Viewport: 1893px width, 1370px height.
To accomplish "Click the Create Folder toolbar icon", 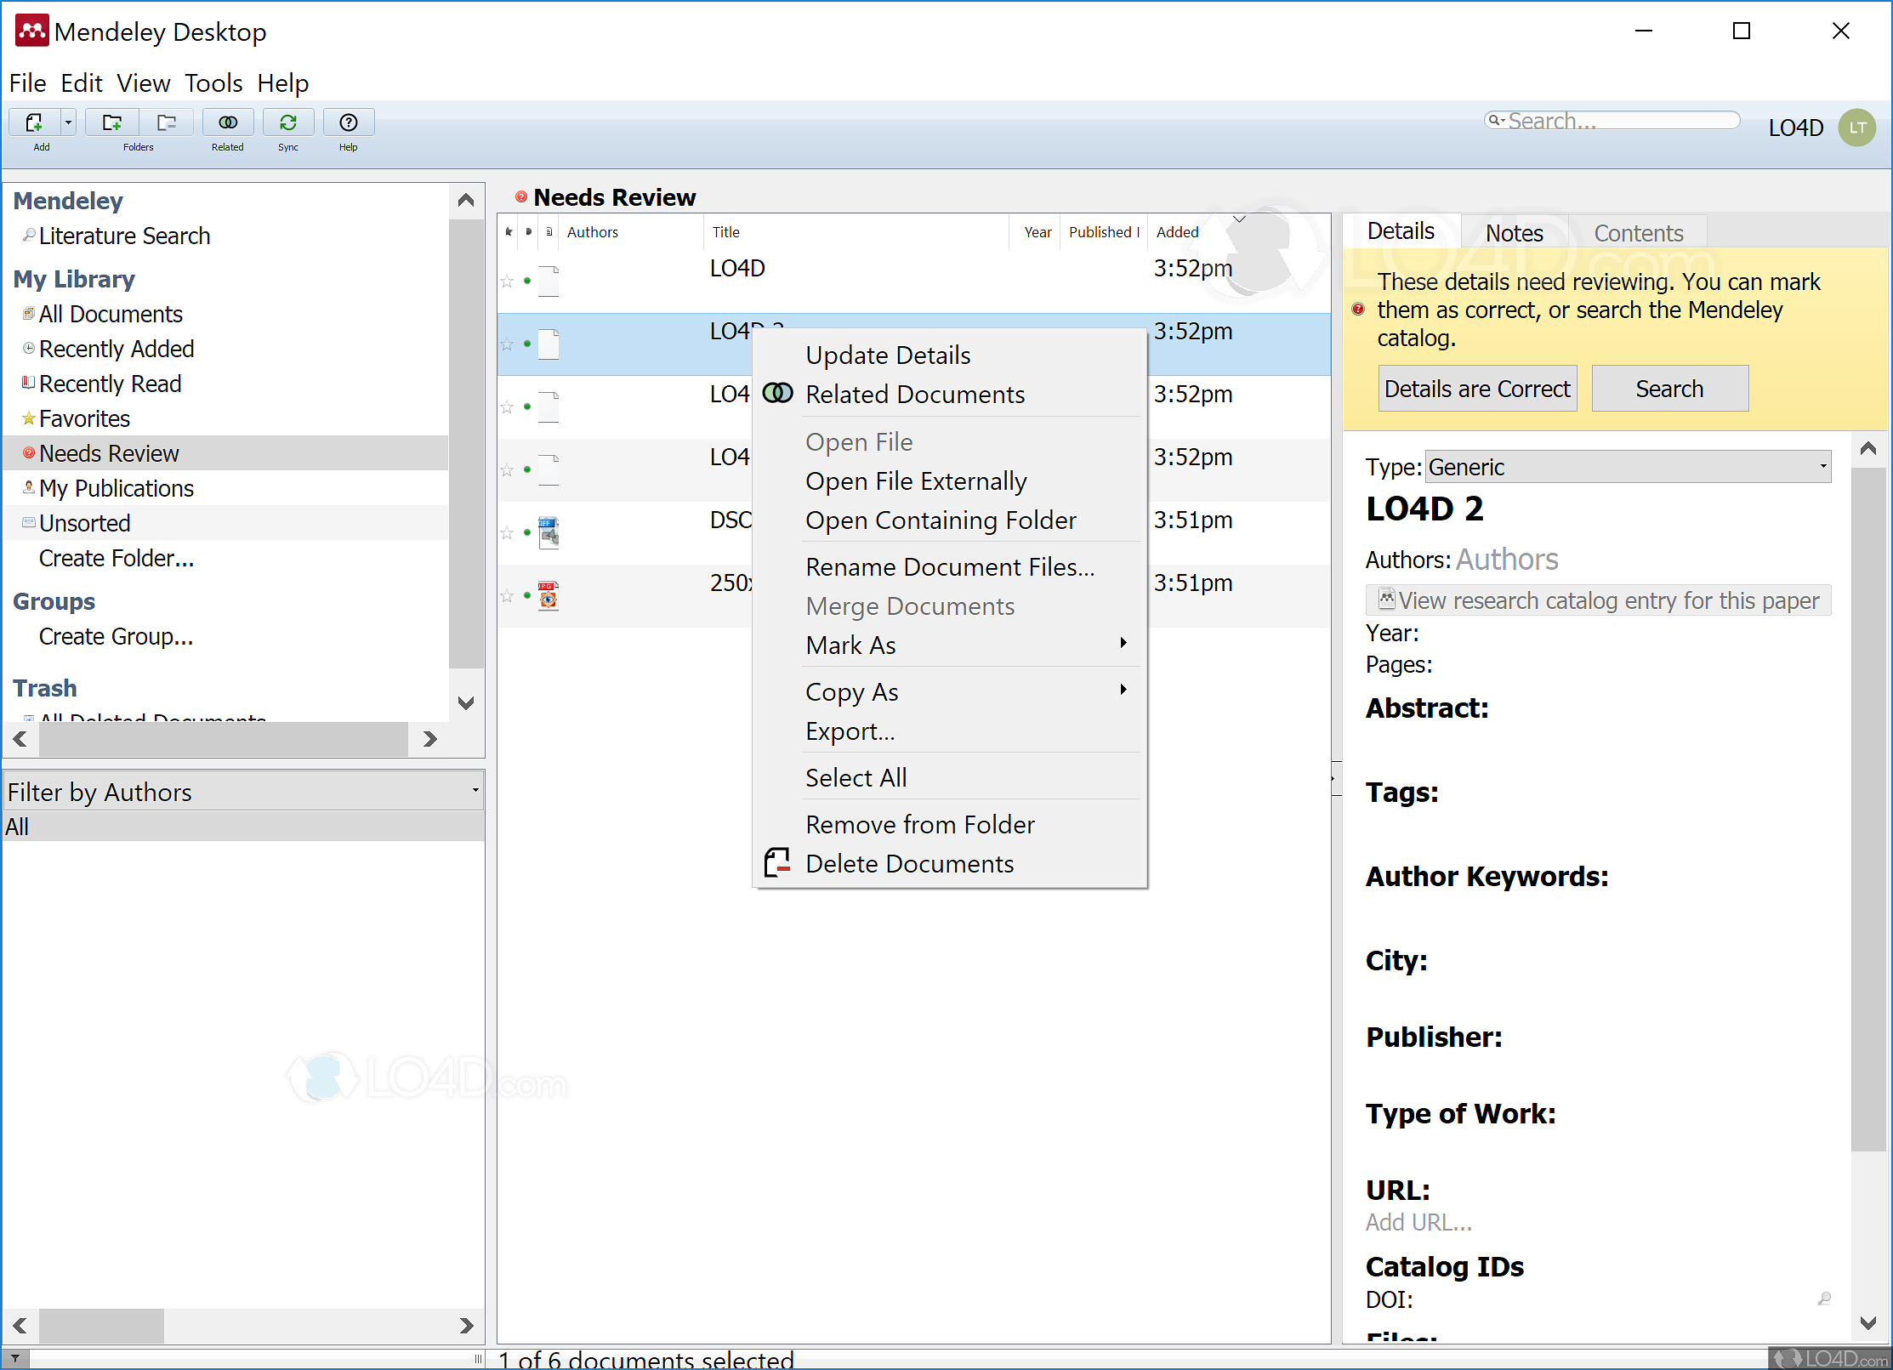I will (111, 123).
